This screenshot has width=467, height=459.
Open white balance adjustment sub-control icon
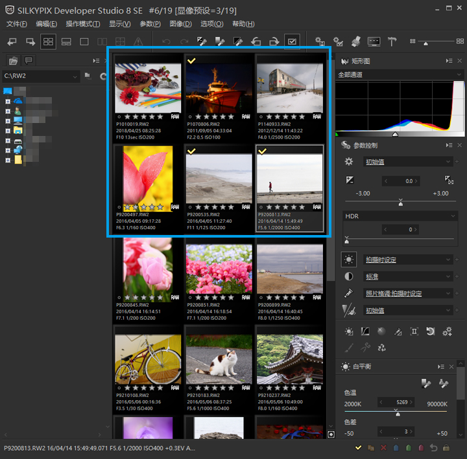349,331
